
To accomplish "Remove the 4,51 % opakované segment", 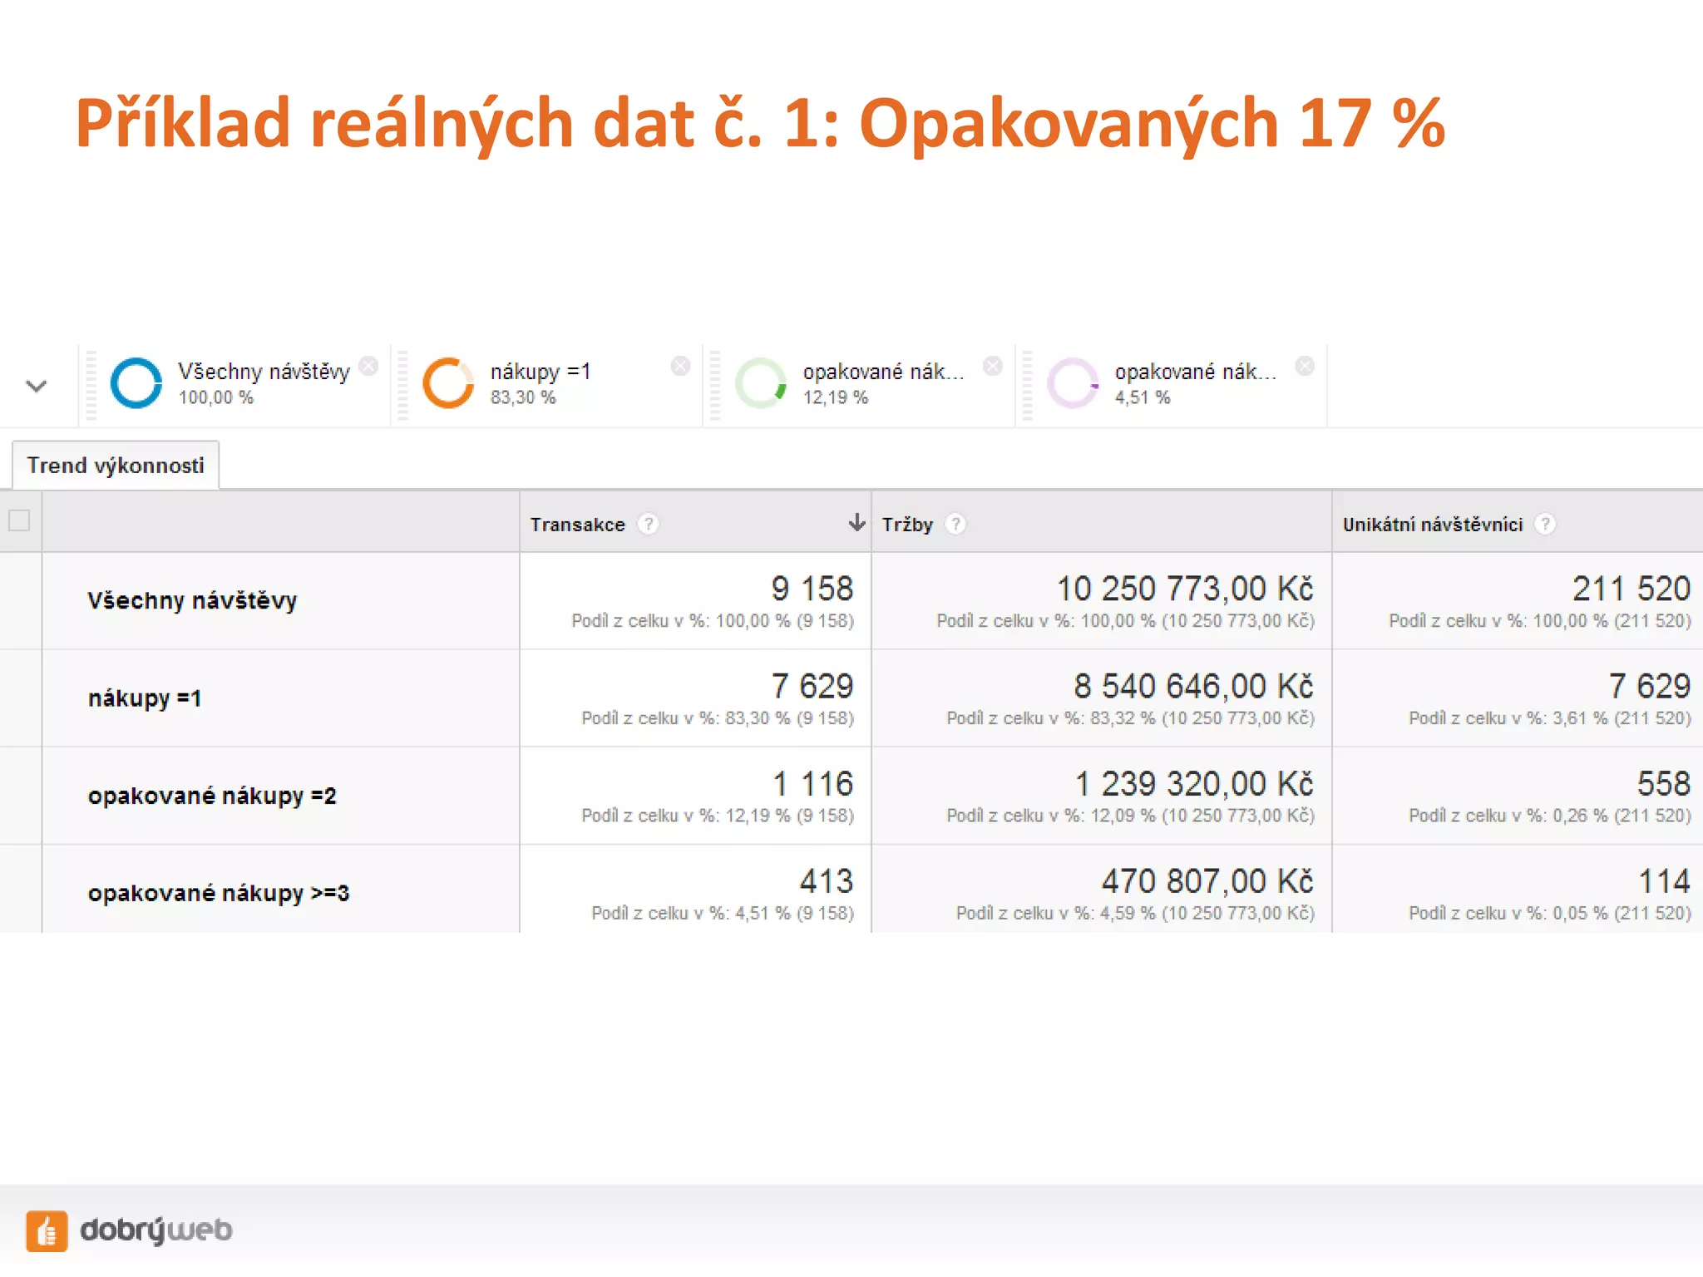I will click(x=1305, y=366).
